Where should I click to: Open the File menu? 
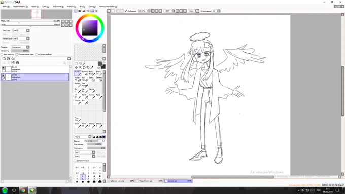pos(6,7)
